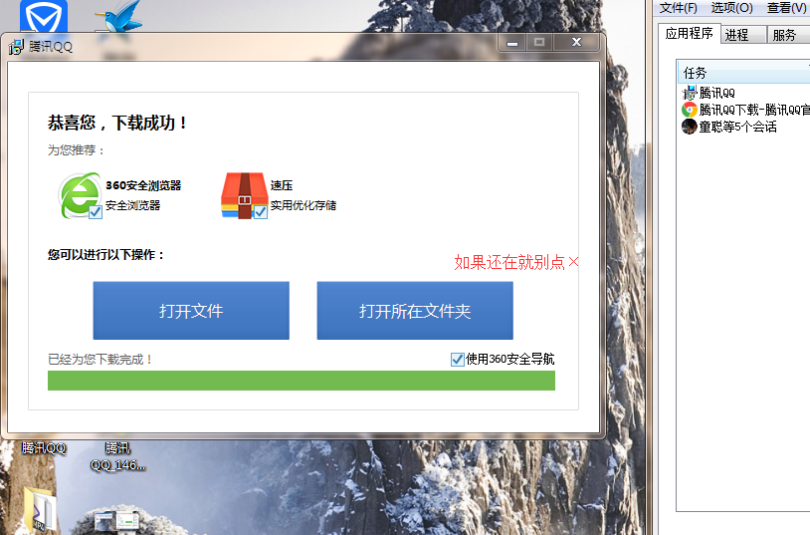Screen dimensions: 810x535
Task: Minimize the 腾讯QQ installer window
Action: coord(512,43)
